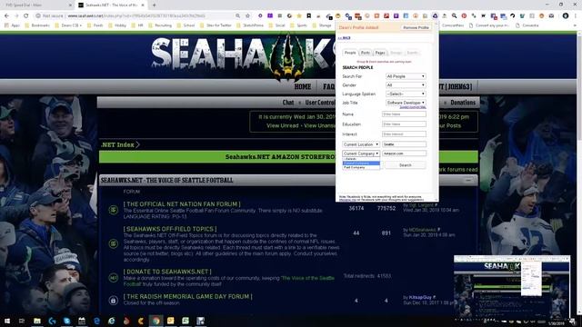Click the yellow star extension icon
The width and height of the screenshot is (582, 327).
click(299, 15)
